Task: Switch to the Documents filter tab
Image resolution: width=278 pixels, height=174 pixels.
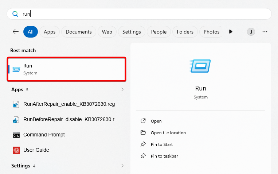Action: point(79,32)
